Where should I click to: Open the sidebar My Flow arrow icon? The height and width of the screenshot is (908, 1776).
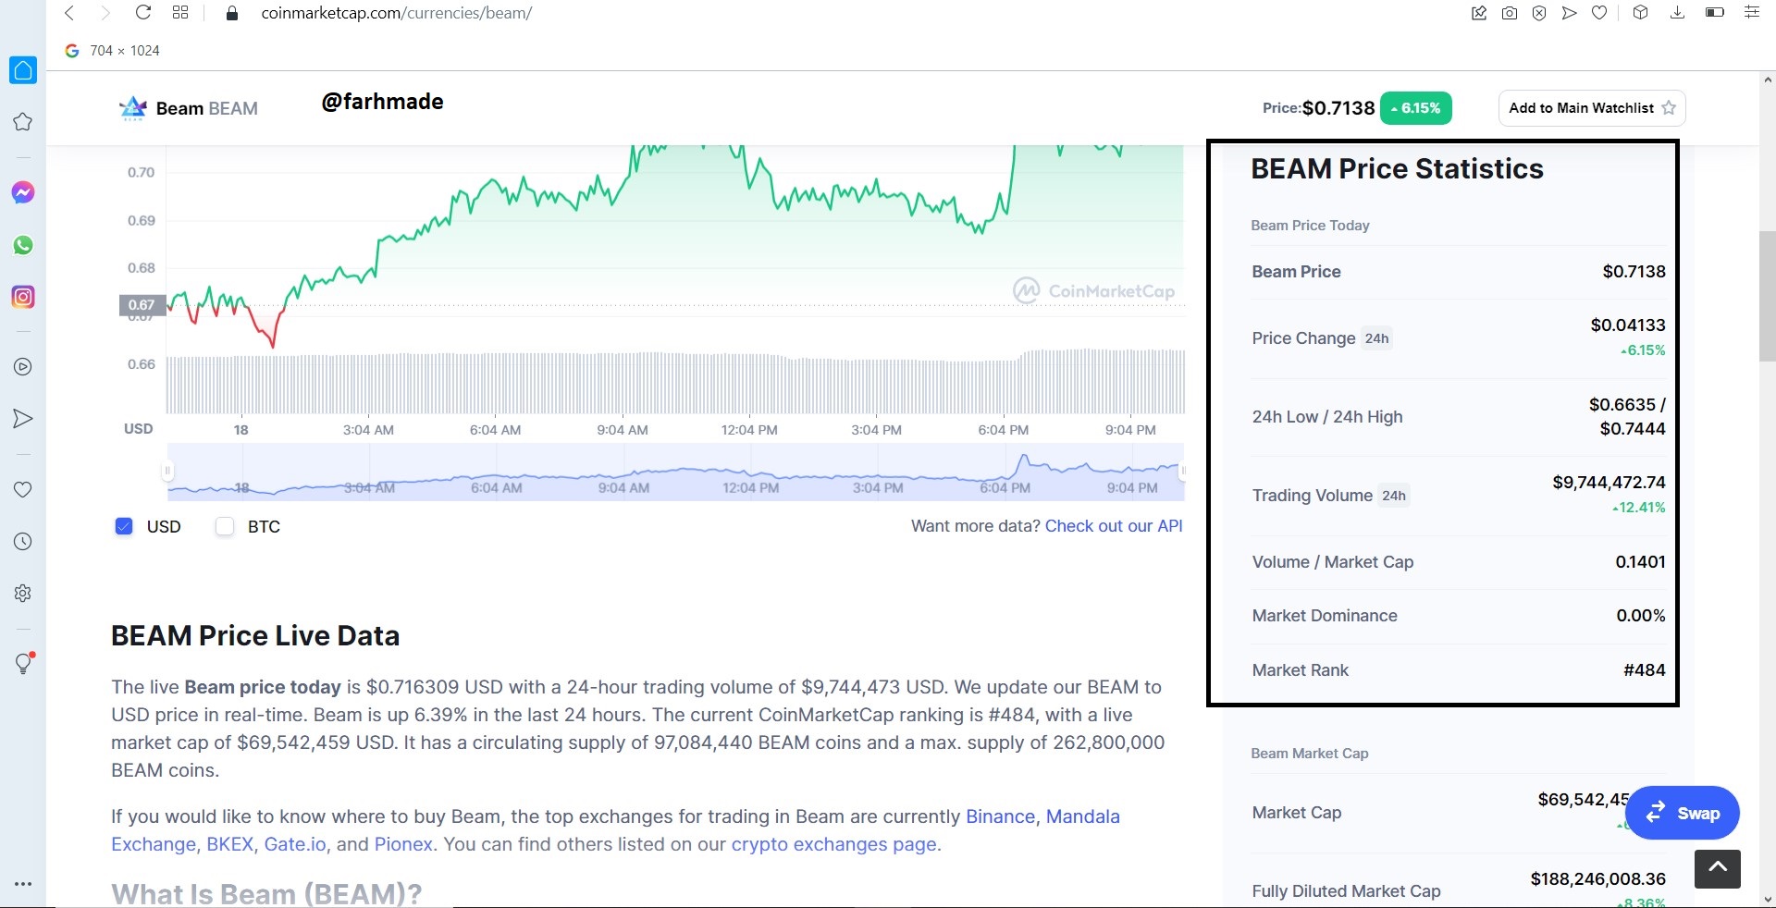coord(23,419)
